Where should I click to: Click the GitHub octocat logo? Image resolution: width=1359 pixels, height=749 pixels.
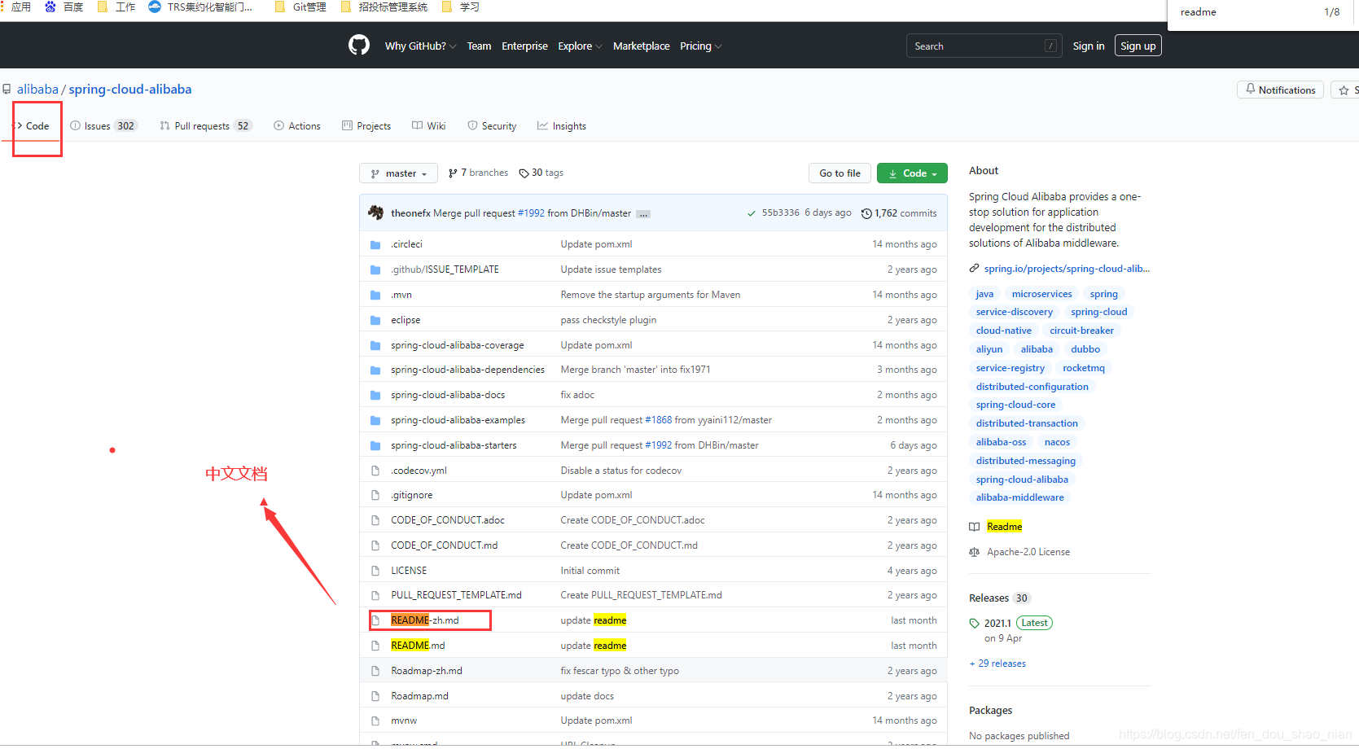pos(359,46)
